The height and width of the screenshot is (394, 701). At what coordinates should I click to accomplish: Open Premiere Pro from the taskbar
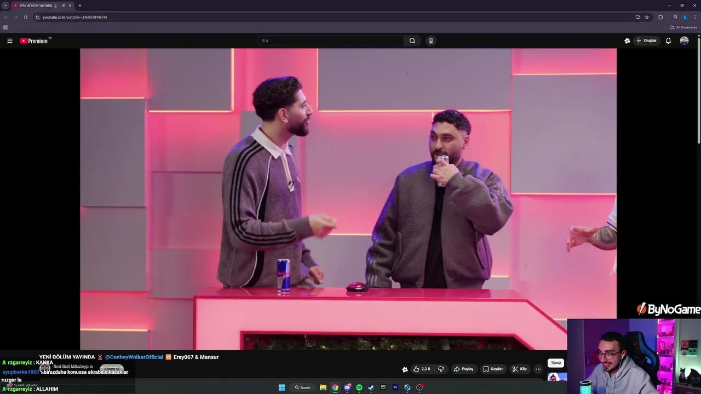pos(395,387)
